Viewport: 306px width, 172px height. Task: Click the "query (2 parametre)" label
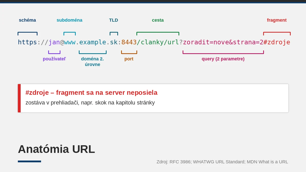click(223, 59)
